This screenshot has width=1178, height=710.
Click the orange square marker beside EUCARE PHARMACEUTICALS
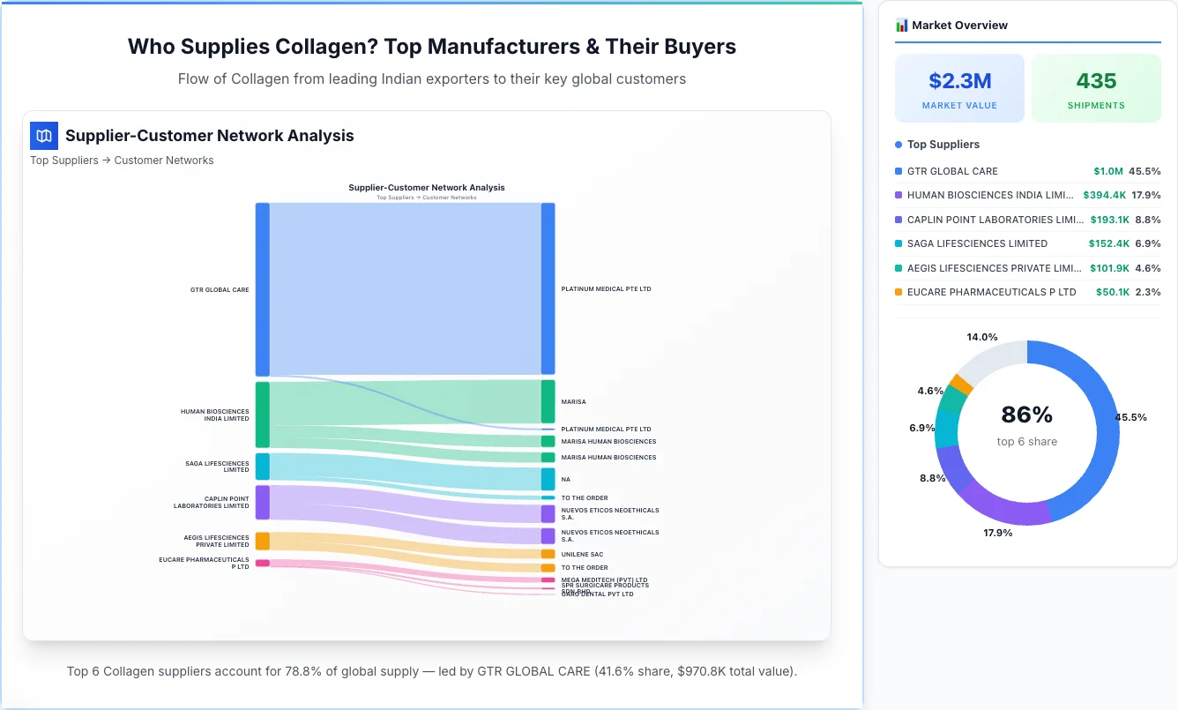coord(900,292)
